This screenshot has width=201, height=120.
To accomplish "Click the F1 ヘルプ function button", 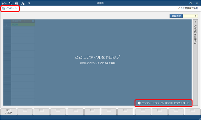I will pos(8,112).
